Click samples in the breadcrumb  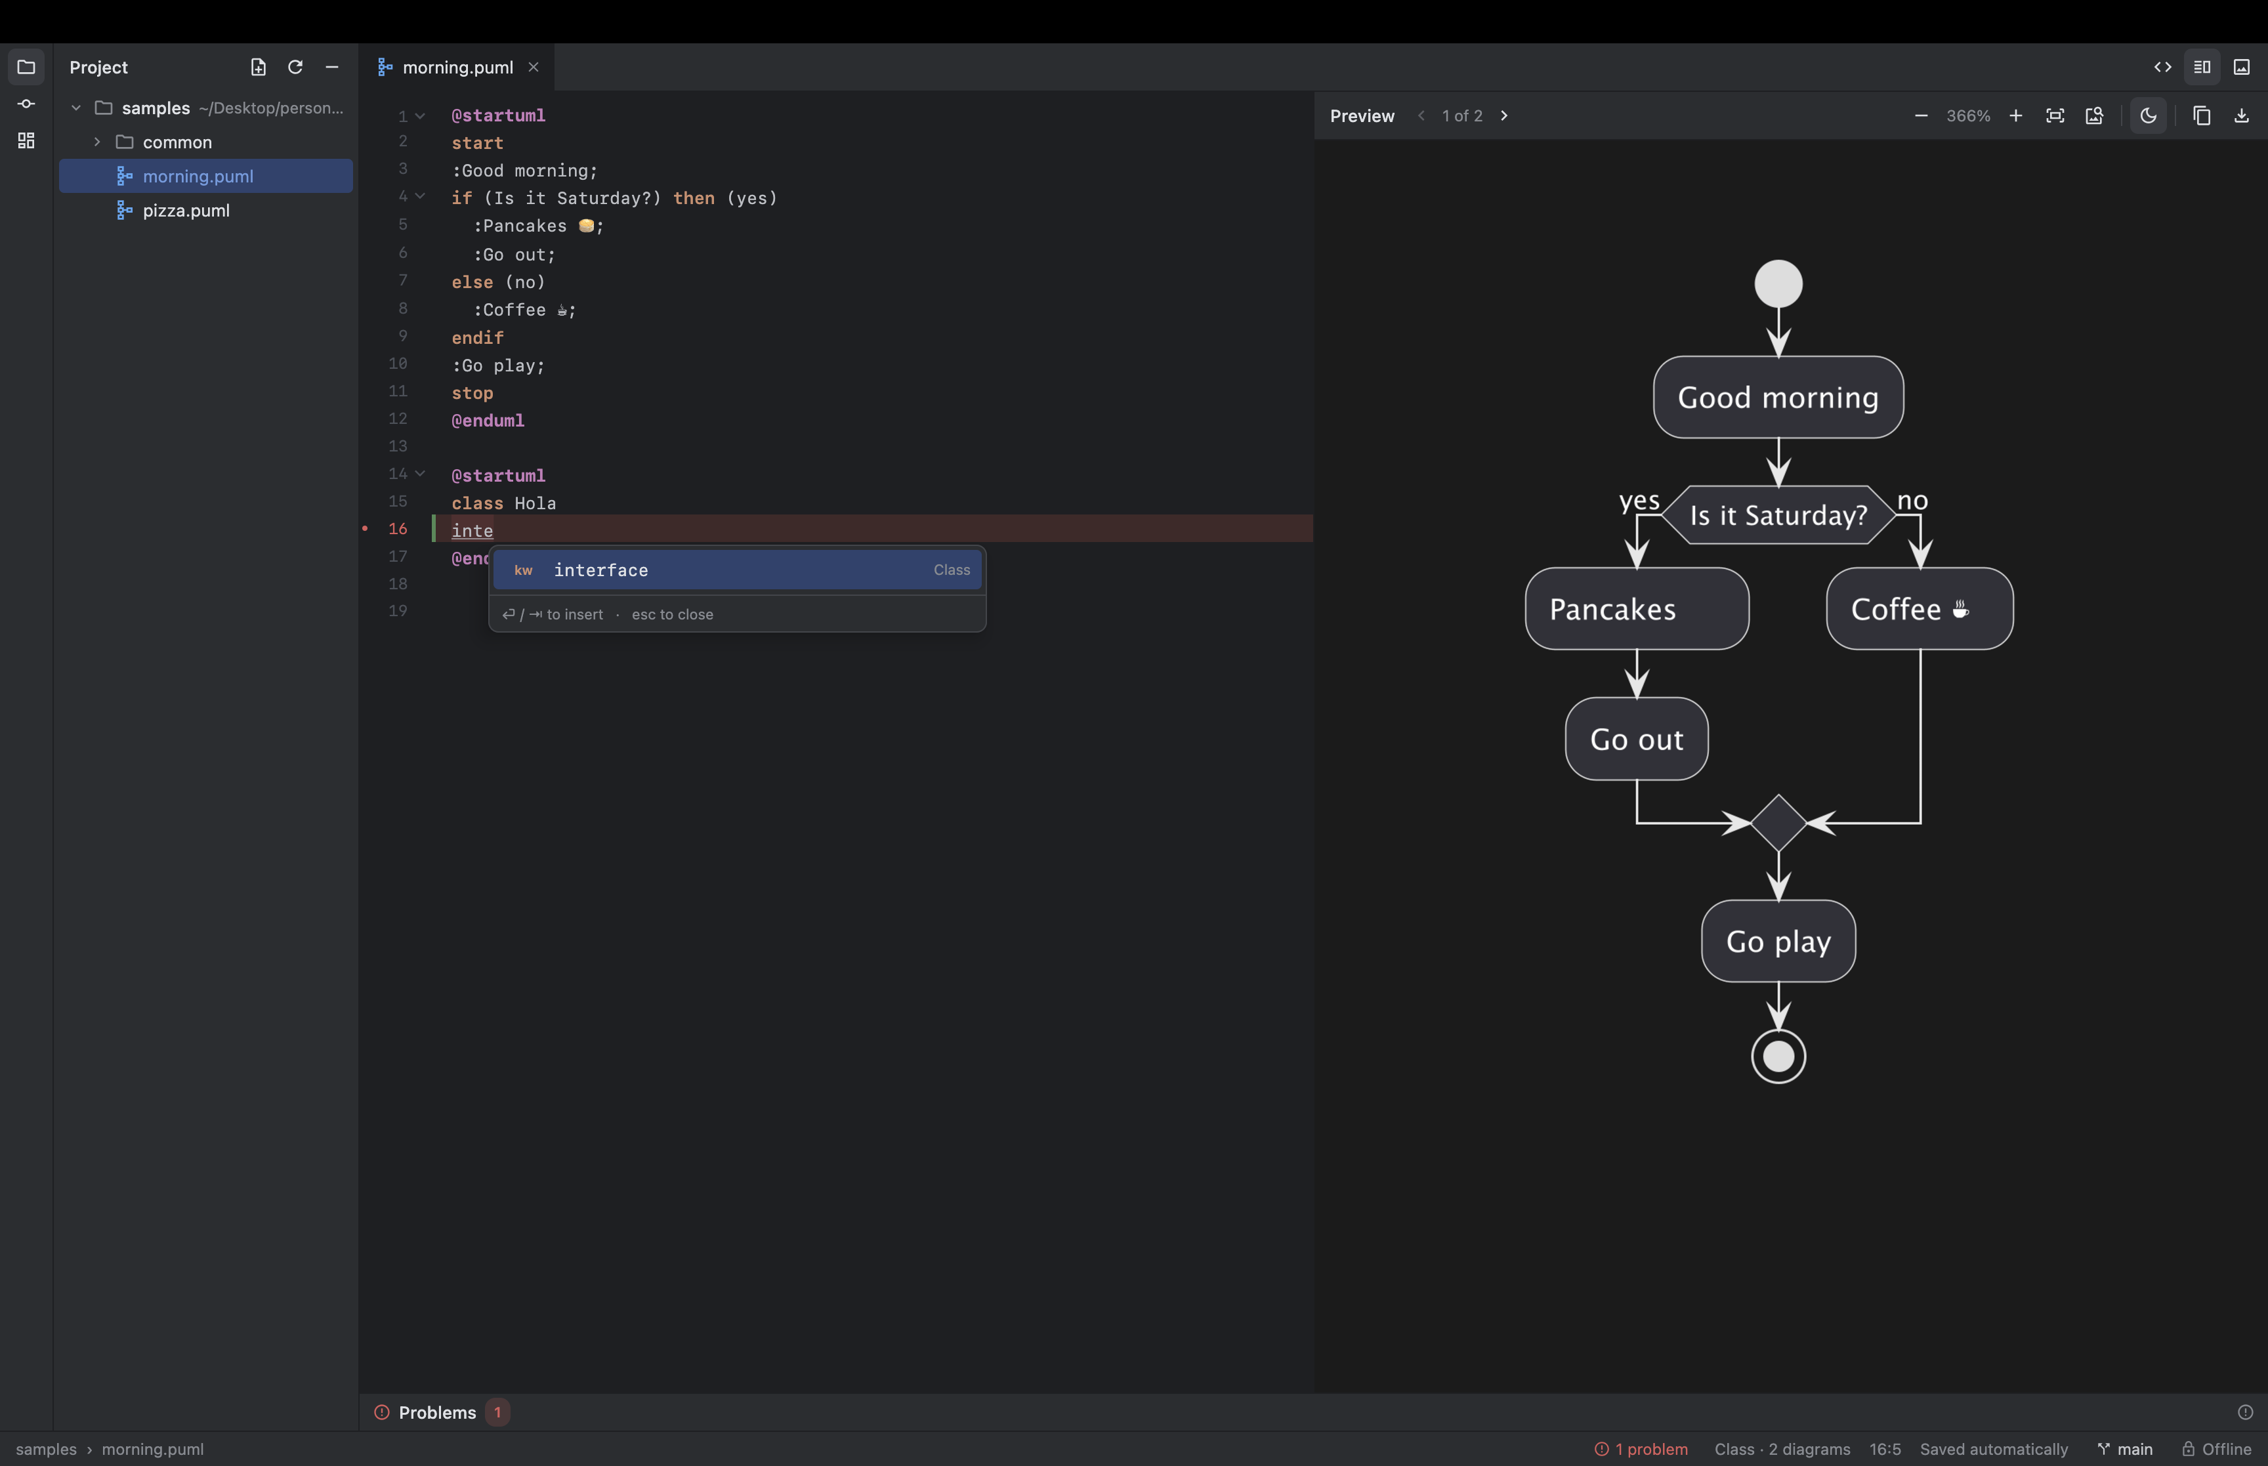point(46,1449)
